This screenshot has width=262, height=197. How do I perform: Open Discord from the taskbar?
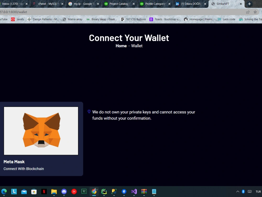click(64, 191)
